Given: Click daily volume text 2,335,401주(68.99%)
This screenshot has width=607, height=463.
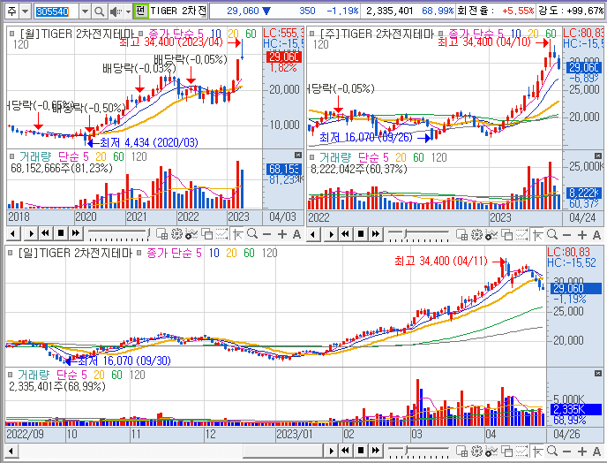Looking at the screenshot, I should click(x=57, y=386).
